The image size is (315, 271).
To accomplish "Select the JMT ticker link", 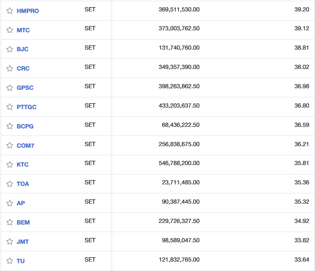I will coord(22,242).
